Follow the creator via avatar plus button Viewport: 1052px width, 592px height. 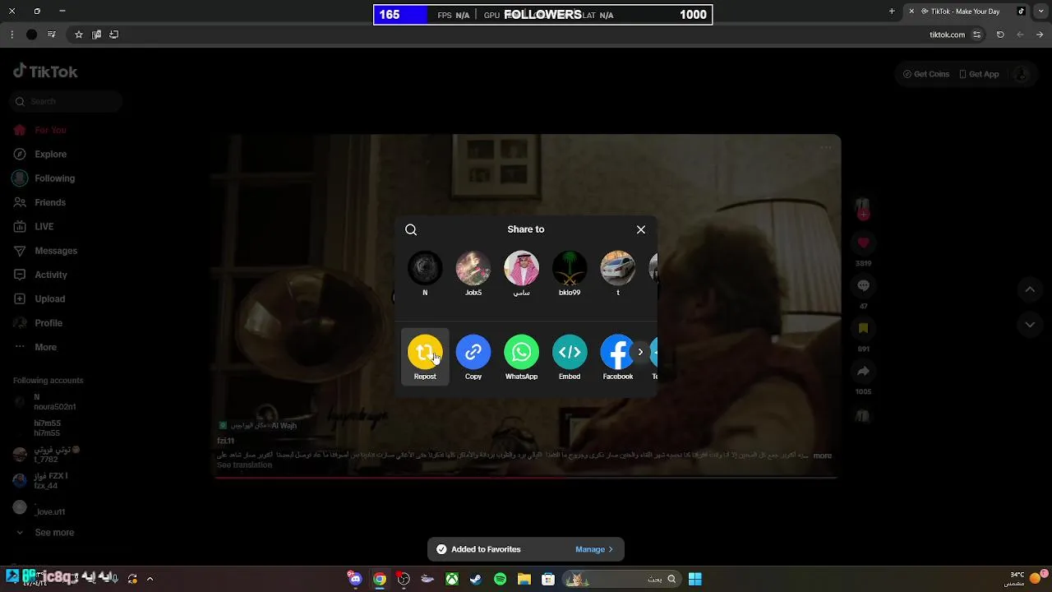coord(863,215)
